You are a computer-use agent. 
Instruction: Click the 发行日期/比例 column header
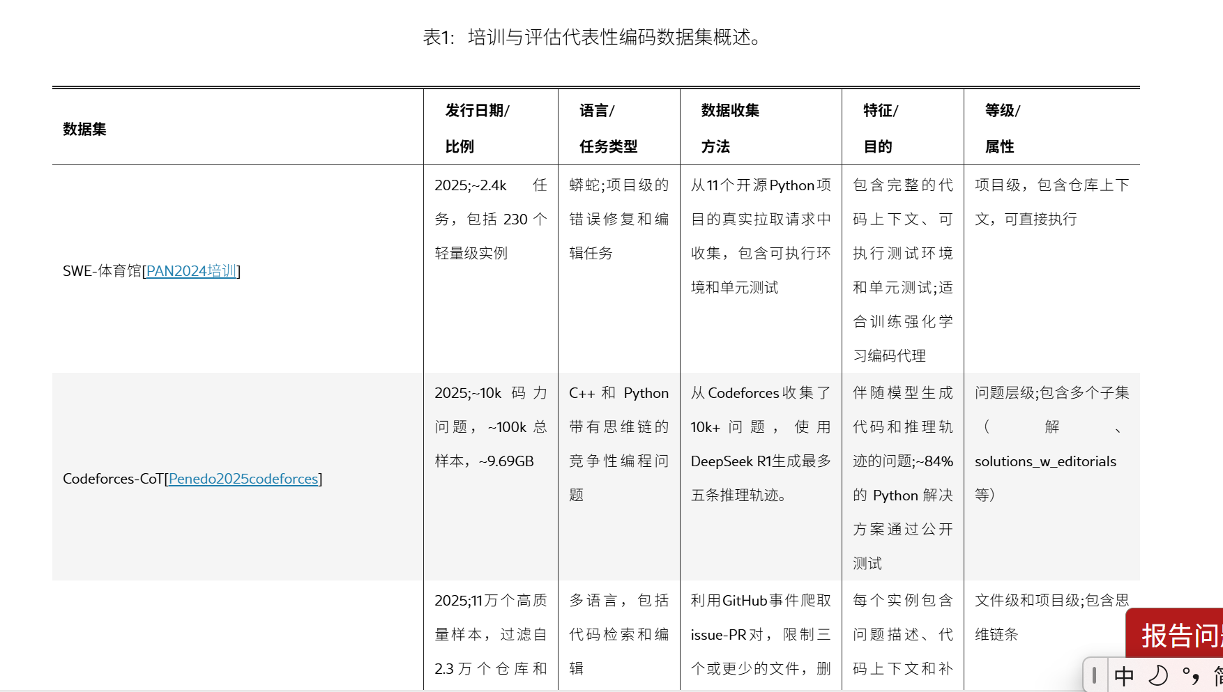(x=478, y=128)
